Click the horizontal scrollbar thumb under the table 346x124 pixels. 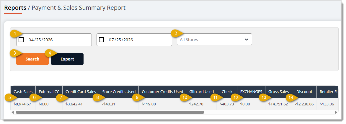pos(110,112)
